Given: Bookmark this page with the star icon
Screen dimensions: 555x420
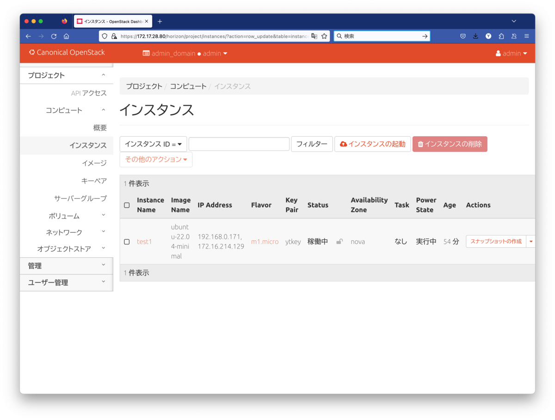Looking at the screenshot, I should 324,36.
